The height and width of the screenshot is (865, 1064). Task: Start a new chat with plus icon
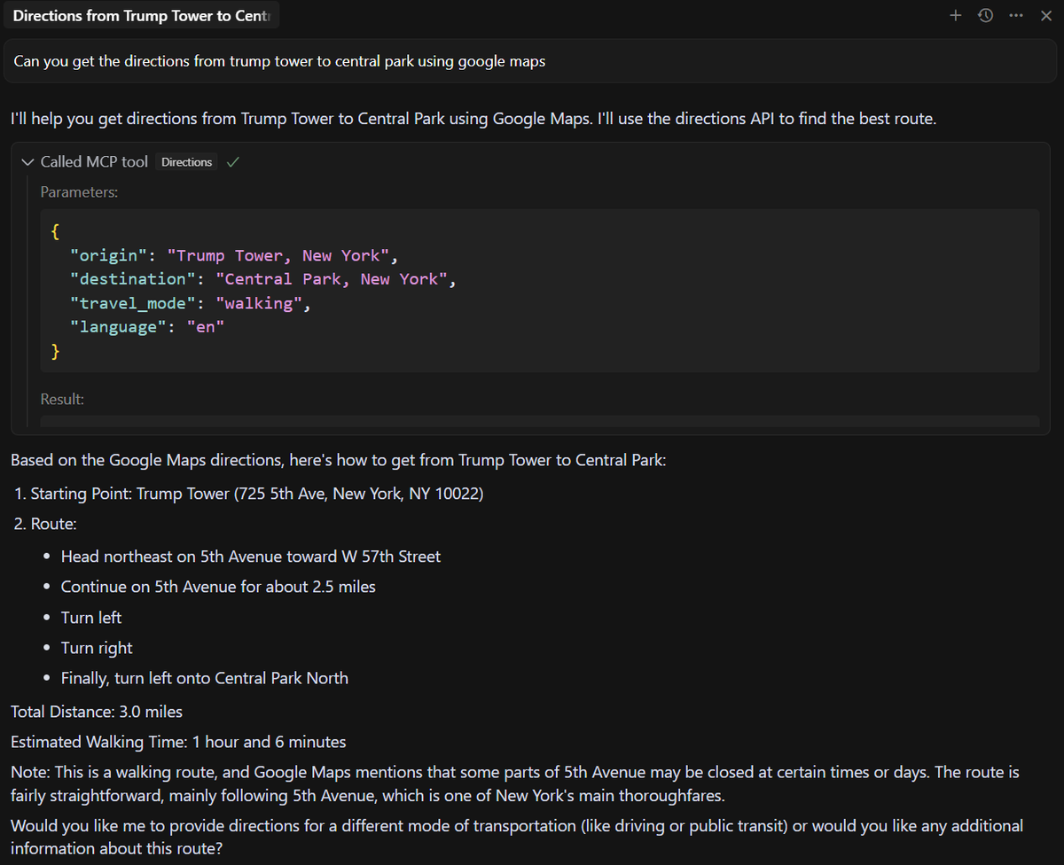click(955, 16)
